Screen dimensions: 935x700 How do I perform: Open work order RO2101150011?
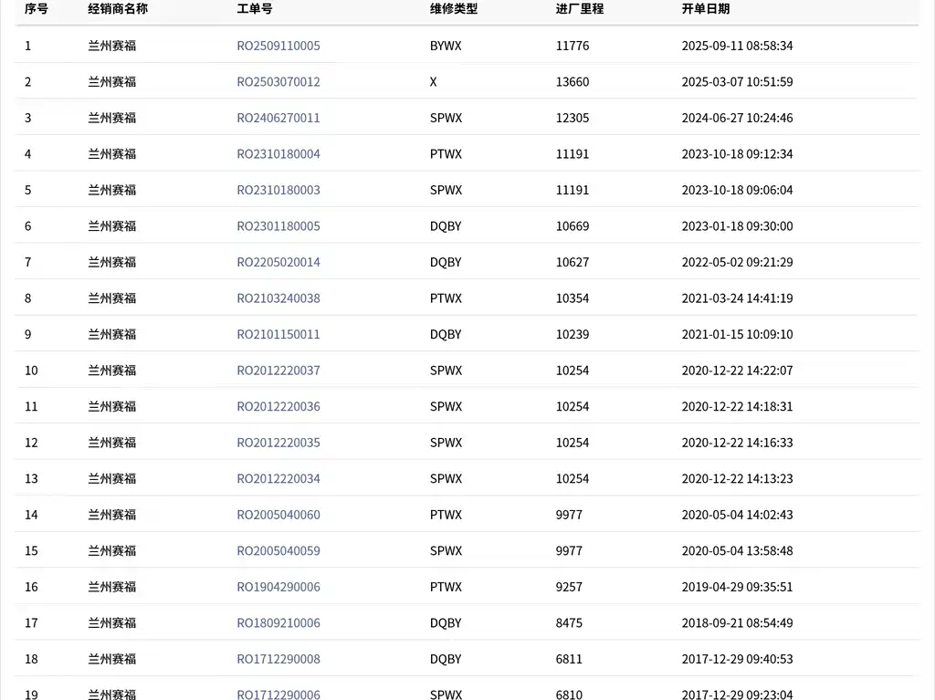[278, 335]
